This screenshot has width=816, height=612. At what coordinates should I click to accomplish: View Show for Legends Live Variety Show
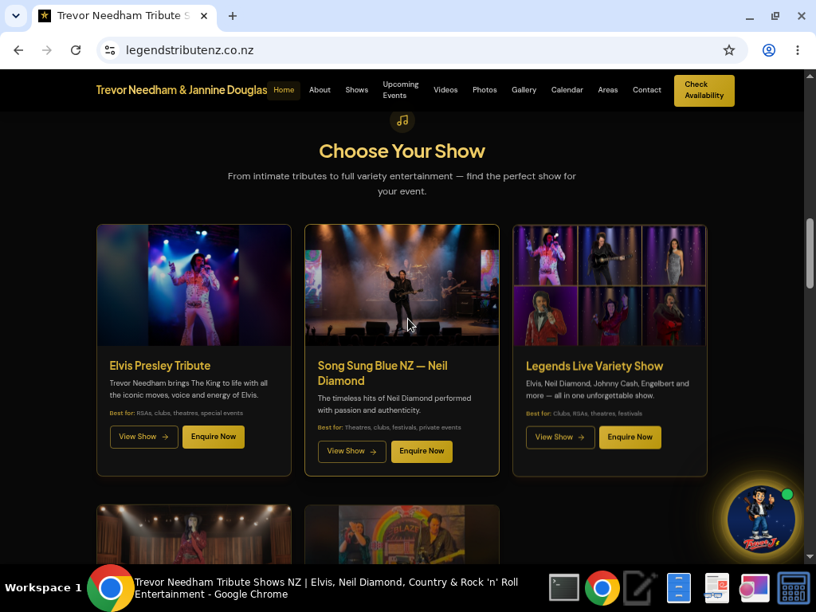pyautogui.click(x=560, y=437)
